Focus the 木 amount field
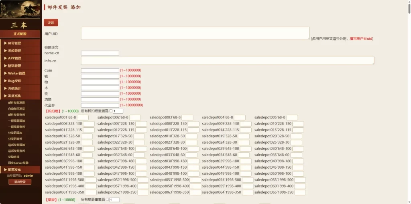Viewport: 411px width, 204px height. 100,88
